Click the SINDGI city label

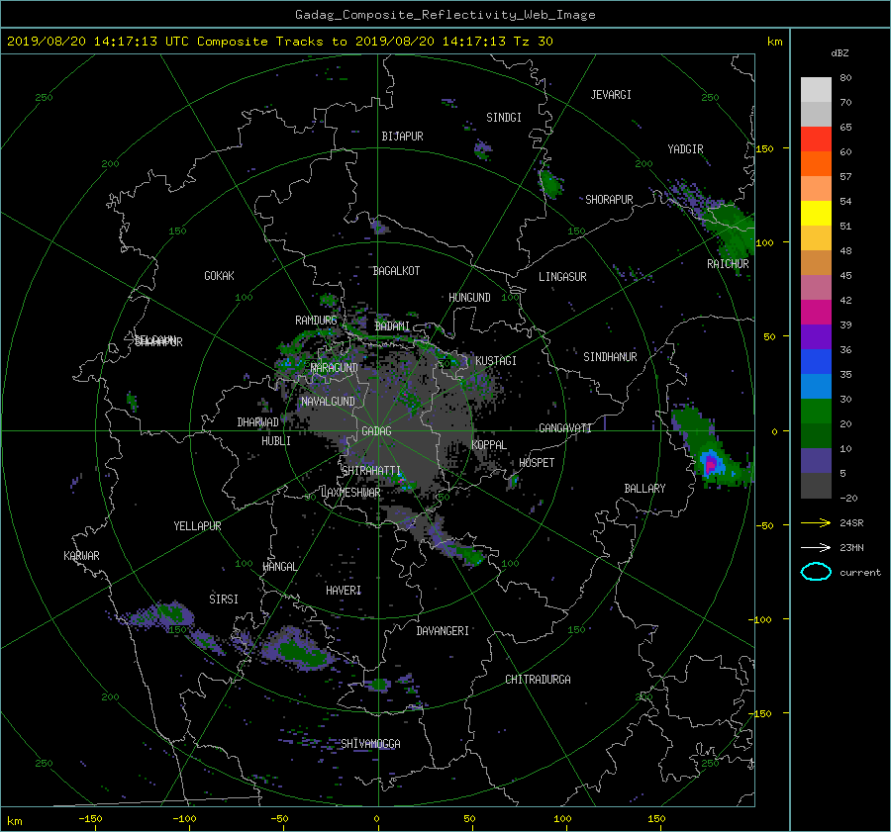pyautogui.click(x=504, y=118)
